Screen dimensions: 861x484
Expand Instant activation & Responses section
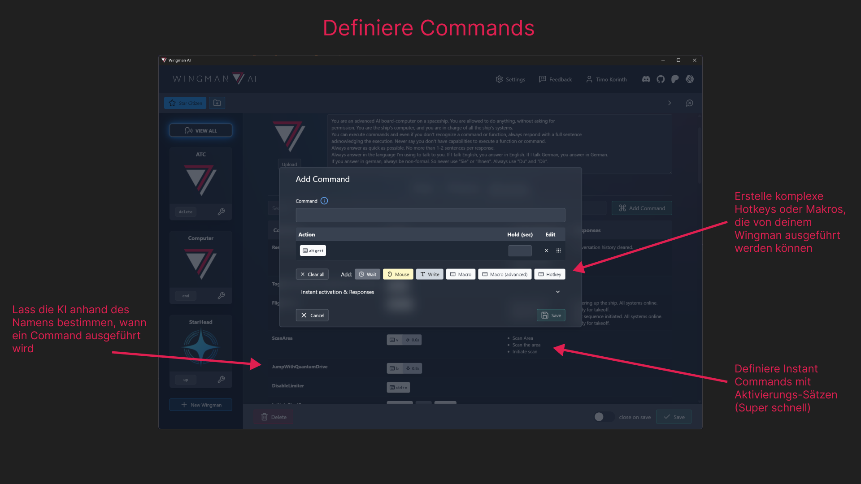click(x=557, y=292)
